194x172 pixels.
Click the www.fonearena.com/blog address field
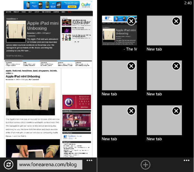point(50,165)
